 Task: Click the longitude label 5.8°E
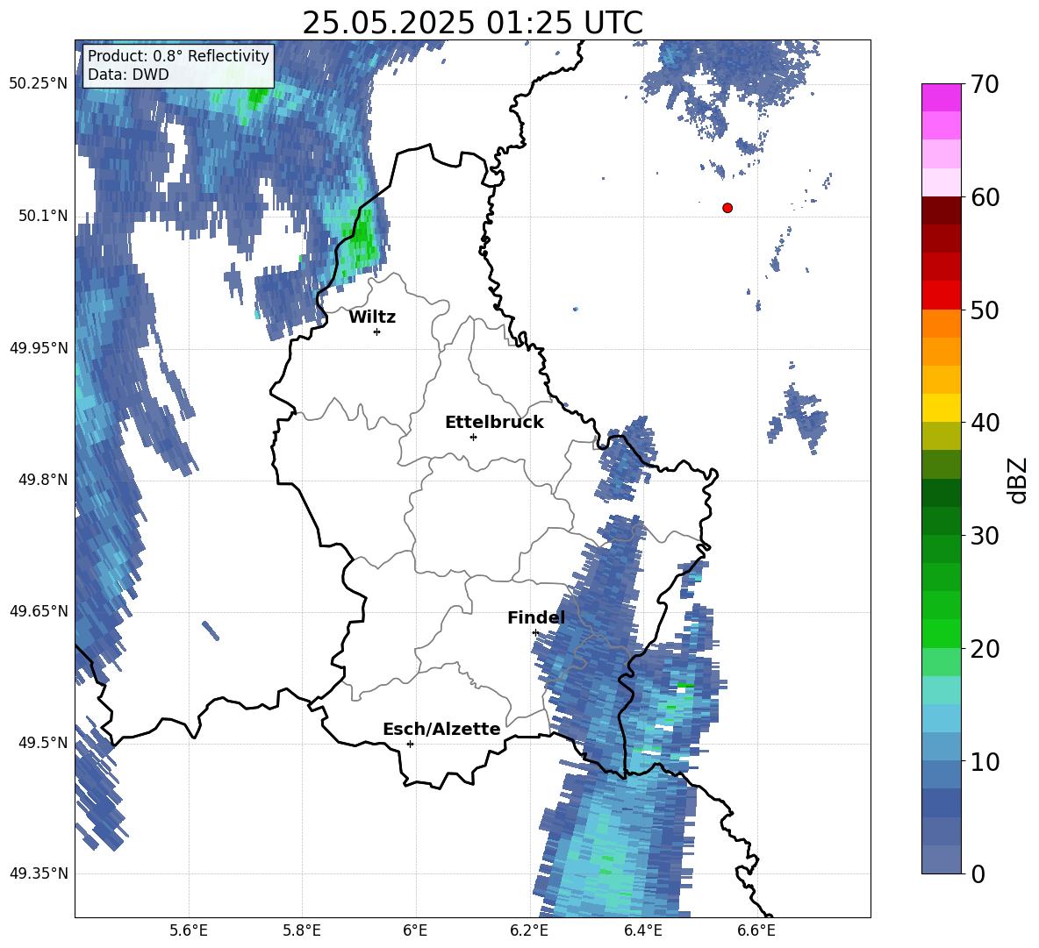click(302, 930)
